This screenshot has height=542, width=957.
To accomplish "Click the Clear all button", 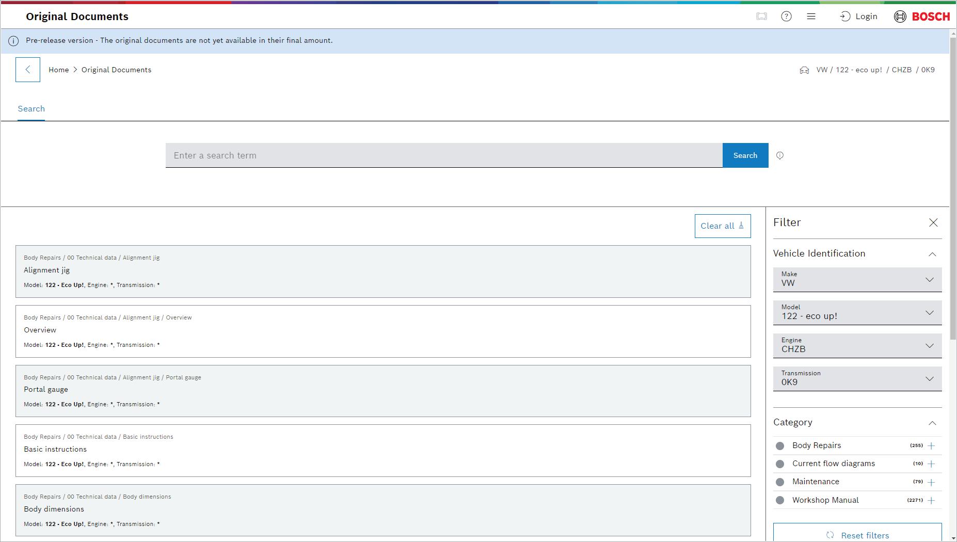I will click(x=723, y=226).
